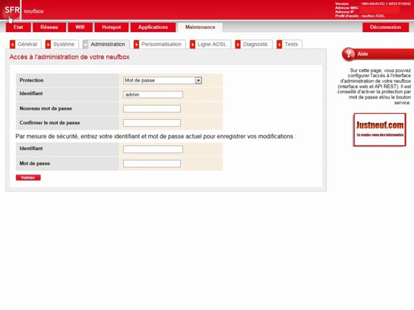
Task: Open the Protection dropdown
Action: point(163,81)
